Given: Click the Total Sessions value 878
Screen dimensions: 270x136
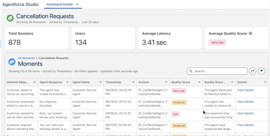Looking at the screenshot, I should tap(14, 42).
